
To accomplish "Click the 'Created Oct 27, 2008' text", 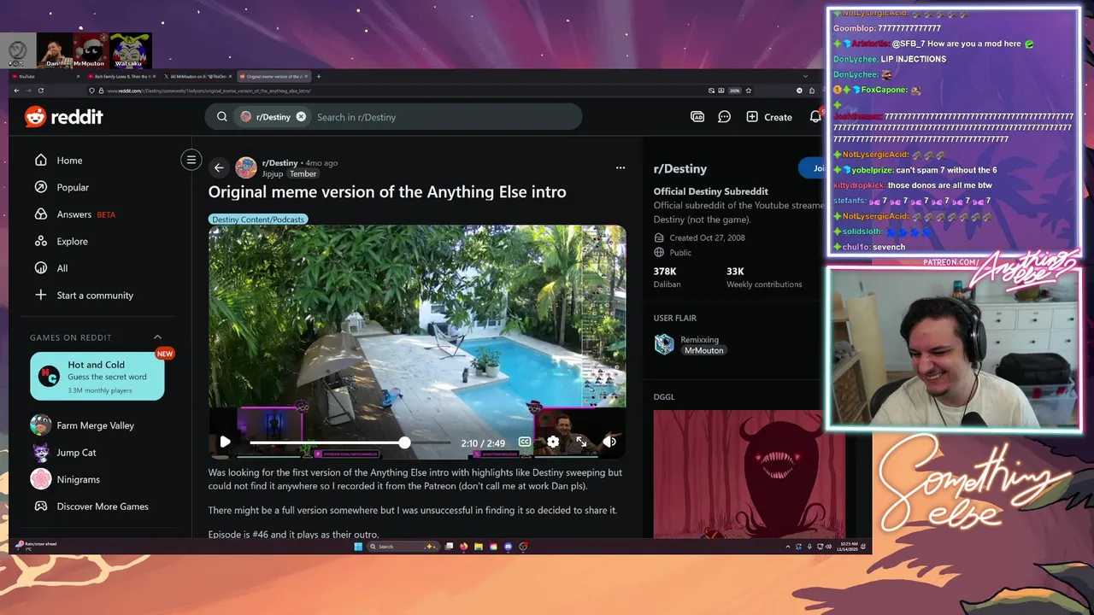I will [708, 238].
